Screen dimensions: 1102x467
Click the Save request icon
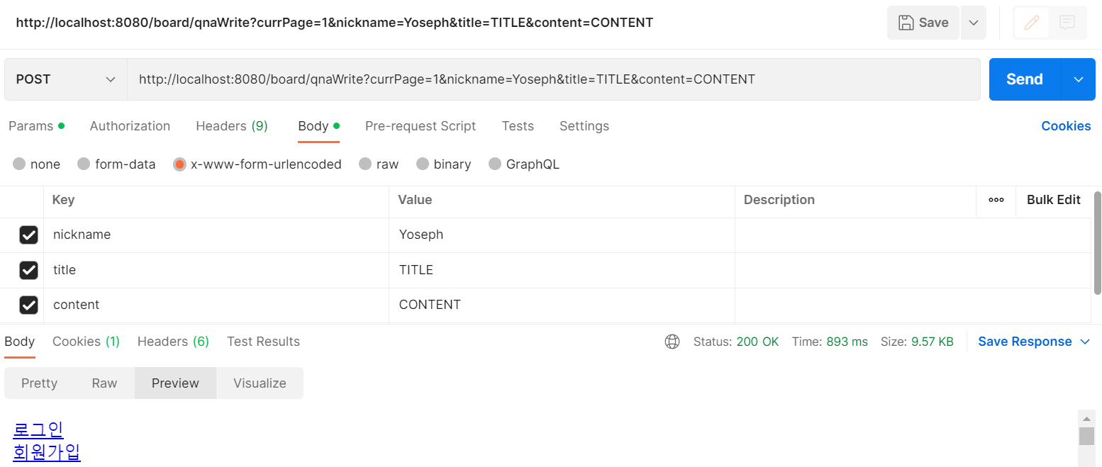coord(922,22)
